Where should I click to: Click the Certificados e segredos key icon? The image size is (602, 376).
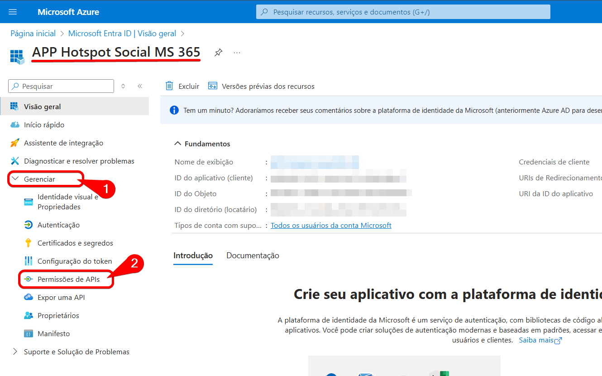click(29, 243)
